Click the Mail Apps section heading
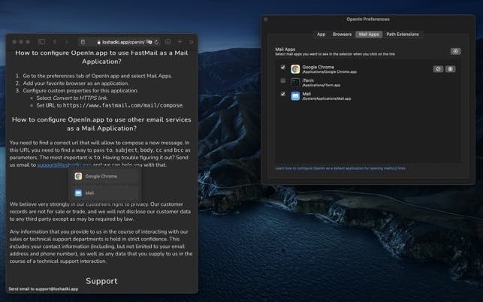The height and width of the screenshot is (302, 483). click(285, 49)
